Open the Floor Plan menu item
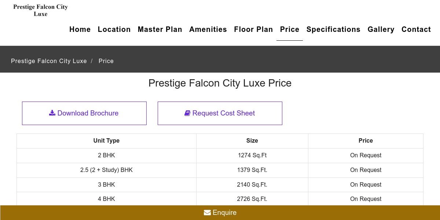 tap(253, 29)
